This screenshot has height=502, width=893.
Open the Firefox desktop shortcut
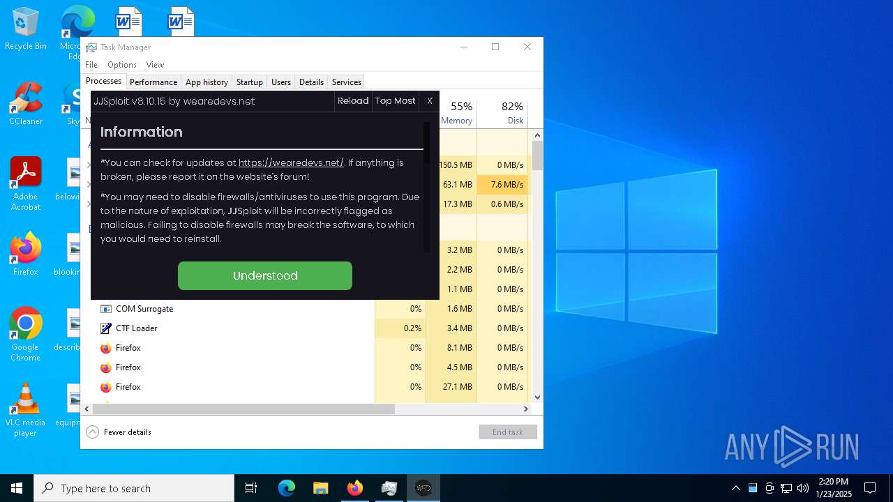click(26, 254)
